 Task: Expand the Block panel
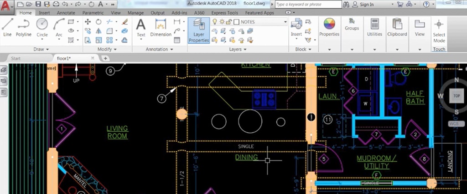303,49
